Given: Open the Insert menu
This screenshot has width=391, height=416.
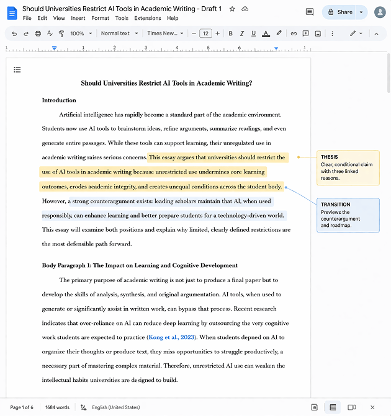Looking at the screenshot, I should pos(78,19).
